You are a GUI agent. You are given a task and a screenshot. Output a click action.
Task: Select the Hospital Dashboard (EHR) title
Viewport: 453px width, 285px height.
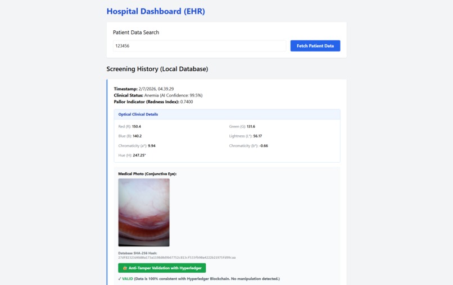[x=156, y=11]
